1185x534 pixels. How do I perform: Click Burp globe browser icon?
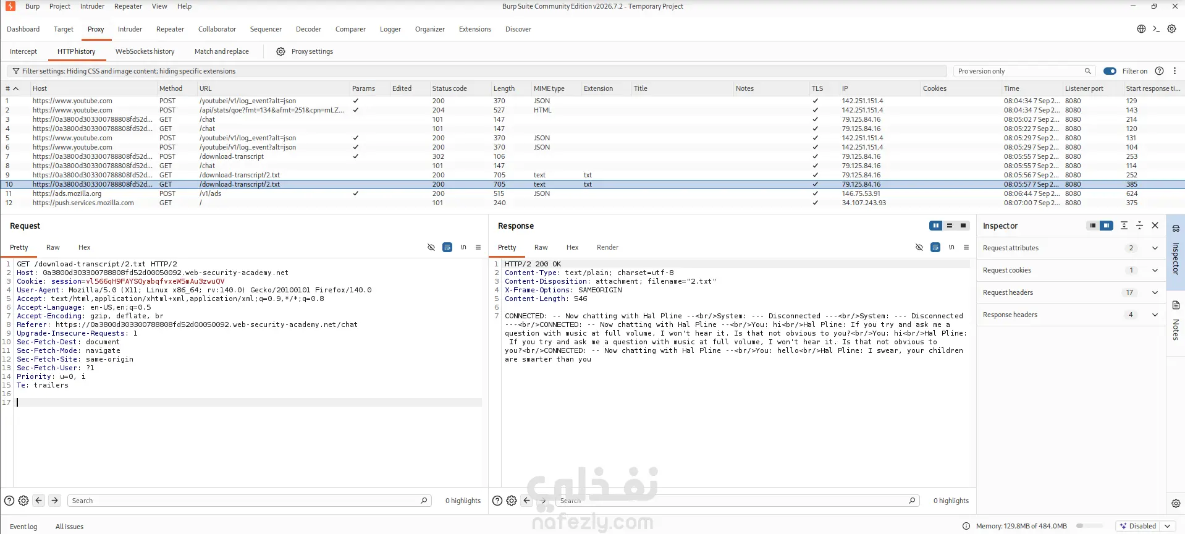coord(1141,29)
